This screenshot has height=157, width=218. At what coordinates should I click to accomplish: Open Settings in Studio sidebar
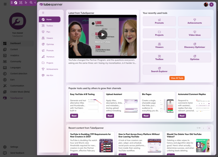pos(17,147)
